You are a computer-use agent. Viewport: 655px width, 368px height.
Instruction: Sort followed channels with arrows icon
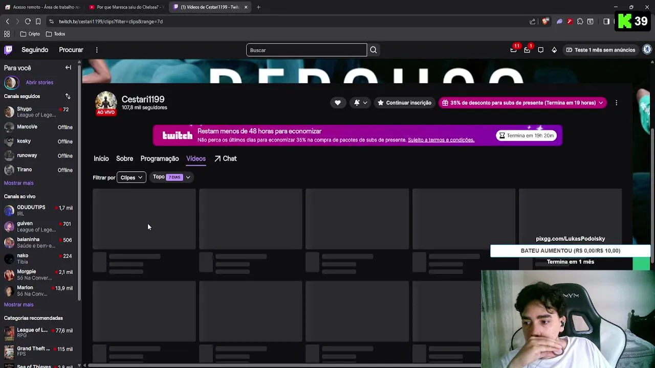pos(68,96)
